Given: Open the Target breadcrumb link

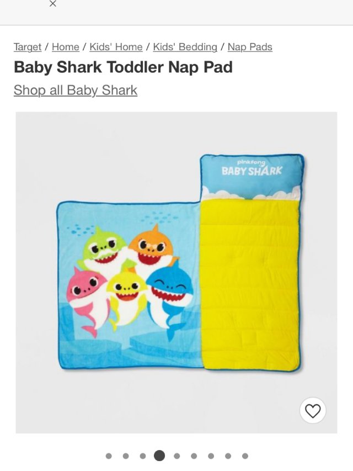Looking at the screenshot, I should 28,47.
